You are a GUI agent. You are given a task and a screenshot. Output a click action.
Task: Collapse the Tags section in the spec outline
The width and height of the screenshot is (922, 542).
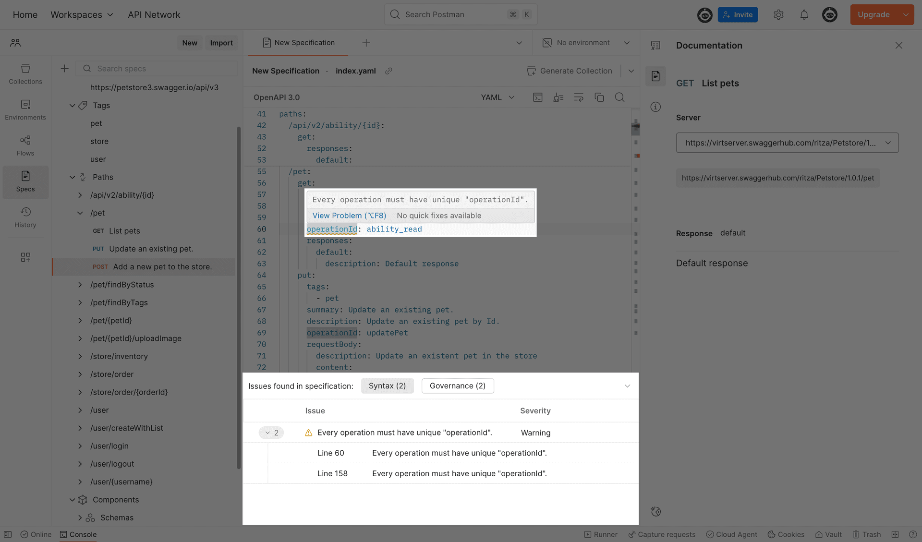click(x=73, y=105)
